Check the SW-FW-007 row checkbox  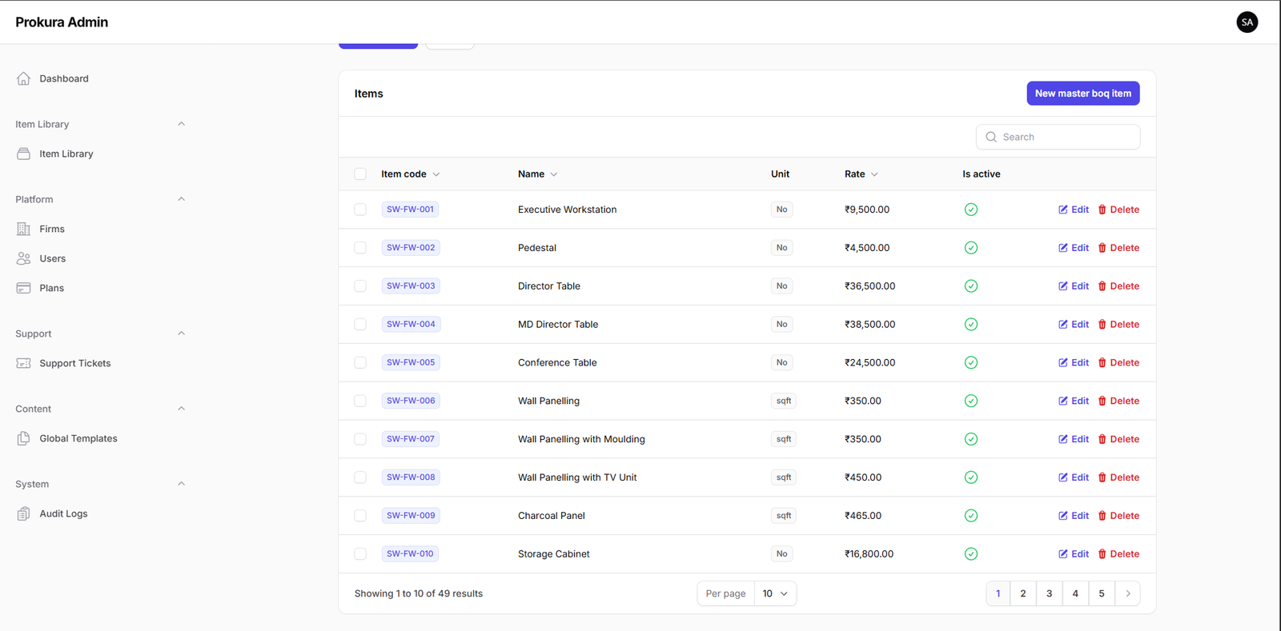point(360,439)
